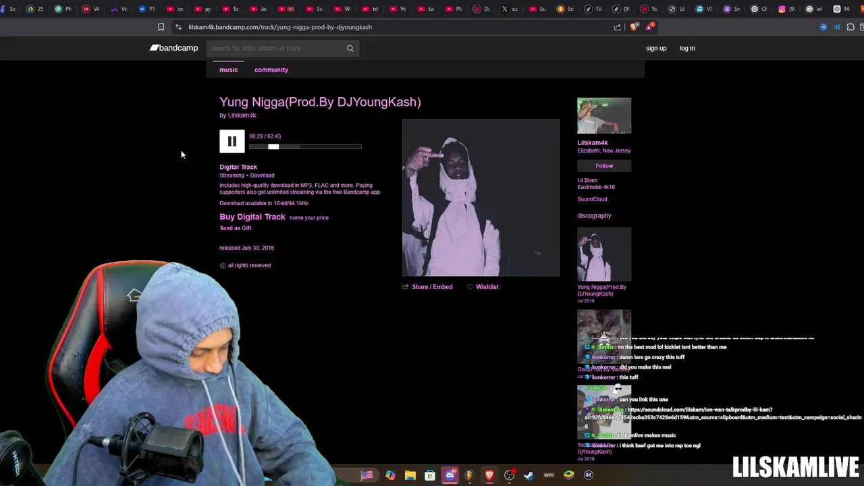Screen dimensions: 864x486
Task: Open File Explorer from the taskbar
Action: pyautogui.click(x=410, y=475)
